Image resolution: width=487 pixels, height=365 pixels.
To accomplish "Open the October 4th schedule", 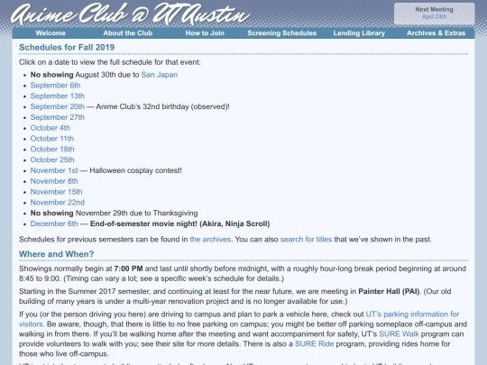I will [51, 128].
